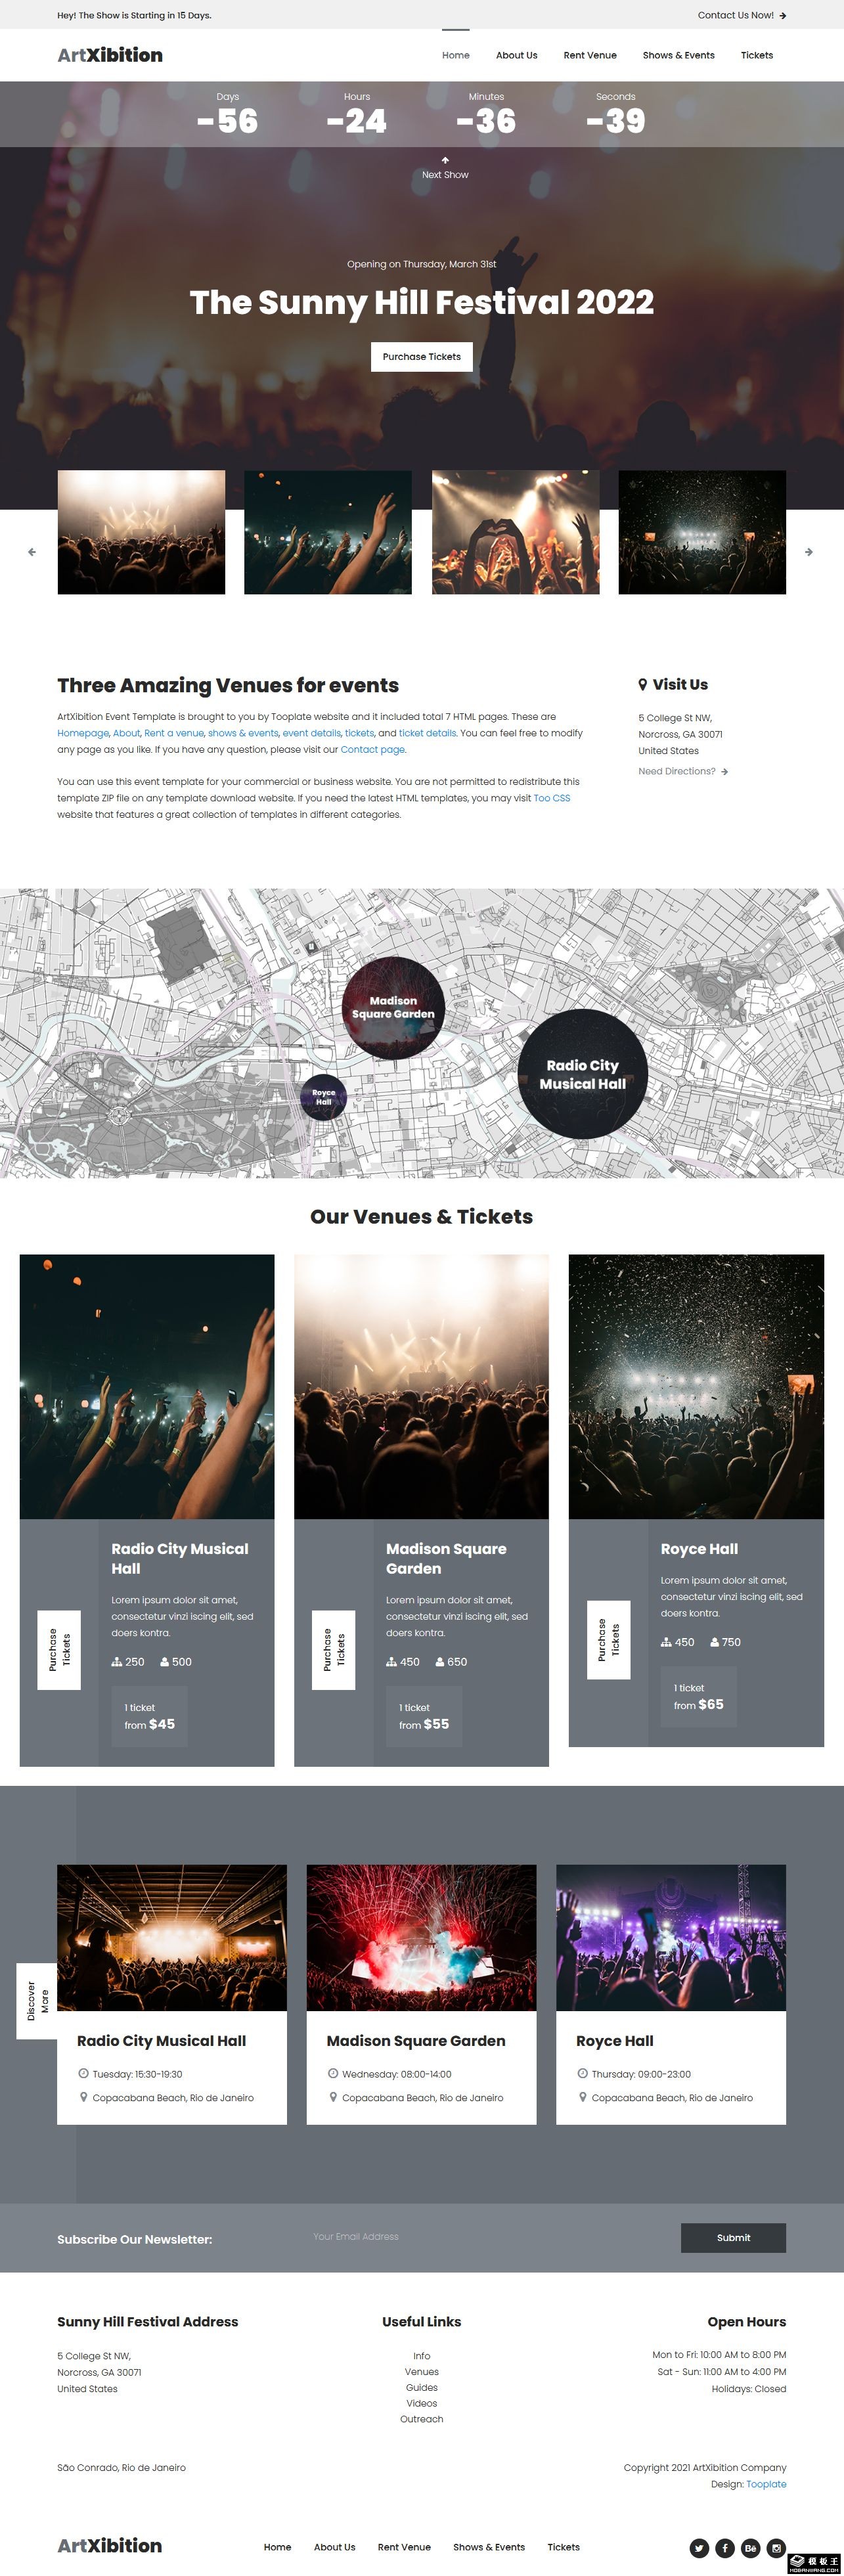Screen dimensions: 844x2576
Task: Select About Us in top navigation
Action: (x=516, y=55)
